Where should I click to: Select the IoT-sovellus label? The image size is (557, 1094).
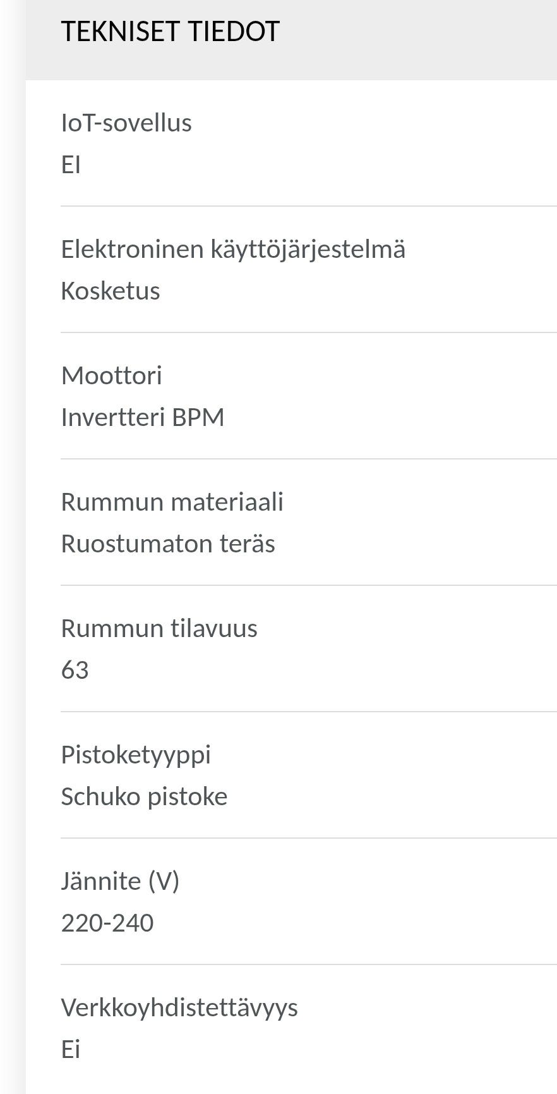pos(126,123)
